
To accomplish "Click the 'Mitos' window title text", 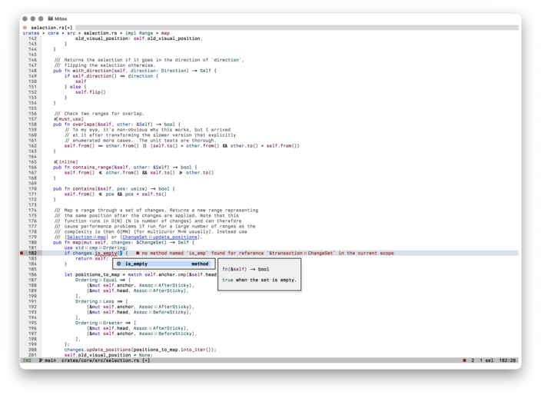I will coord(61,18).
